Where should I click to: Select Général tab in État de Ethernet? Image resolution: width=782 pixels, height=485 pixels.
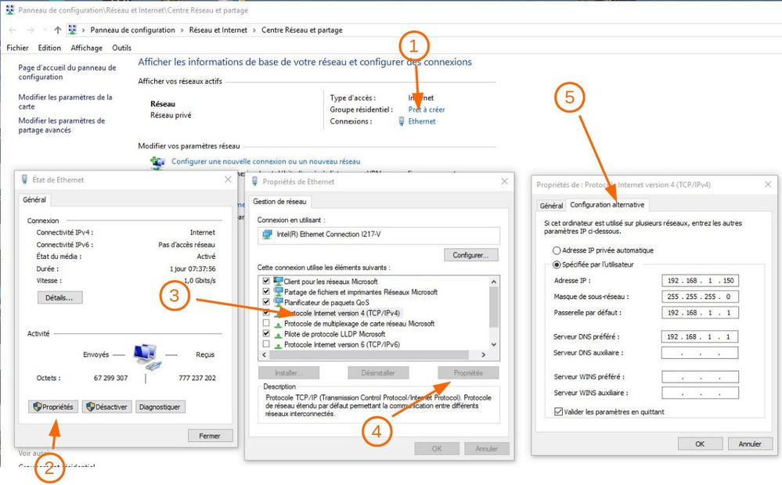(x=34, y=199)
